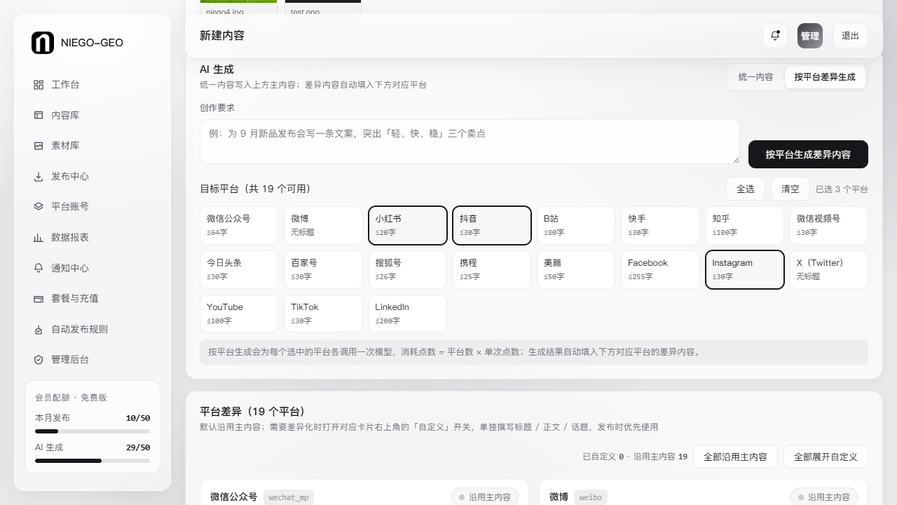This screenshot has height=505, width=897.
Task: Open notifications from the top bar bell
Action: click(x=775, y=36)
